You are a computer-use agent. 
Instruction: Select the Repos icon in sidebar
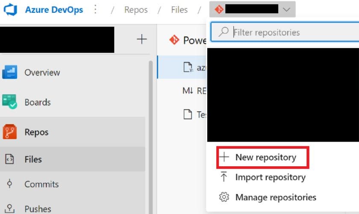pyautogui.click(x=9, y=132)
